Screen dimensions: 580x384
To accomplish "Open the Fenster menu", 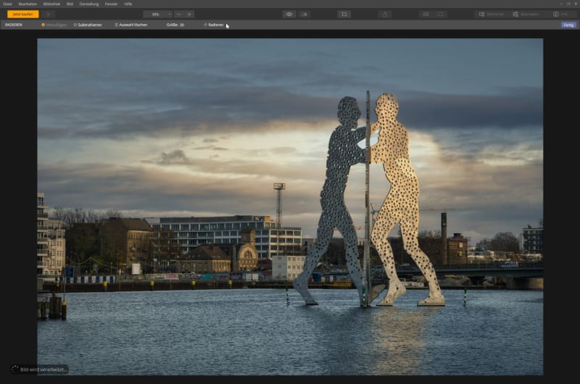I will click(111, 4).
